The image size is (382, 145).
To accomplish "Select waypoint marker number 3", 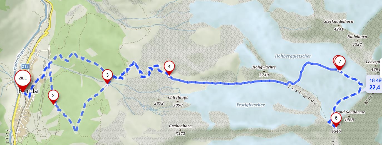I will pyautogui.click(x=107, y=76).
